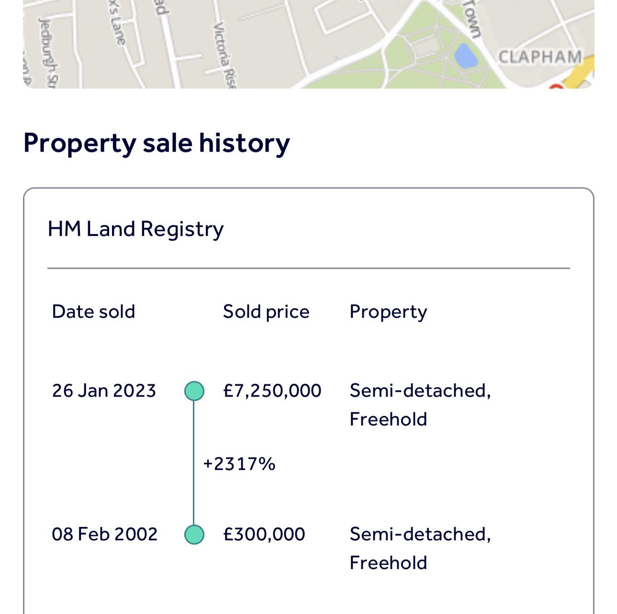Click the Victoria Rise street label

coord(225,54)
